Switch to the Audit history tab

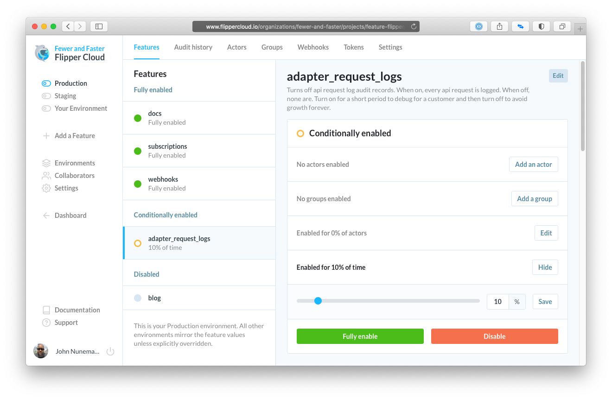pos(193,47)
